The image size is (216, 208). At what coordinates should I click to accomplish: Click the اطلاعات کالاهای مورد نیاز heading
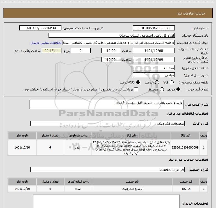coord(187,114)
